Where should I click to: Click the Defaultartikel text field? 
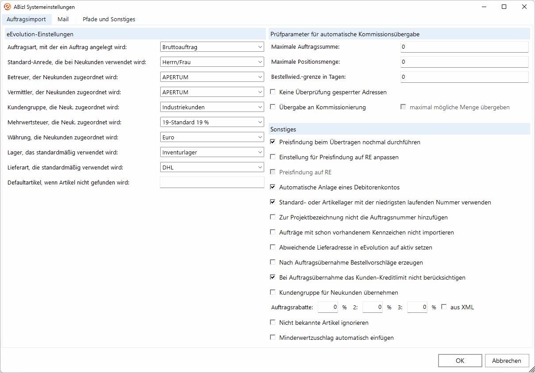click(x=212, y=182)
